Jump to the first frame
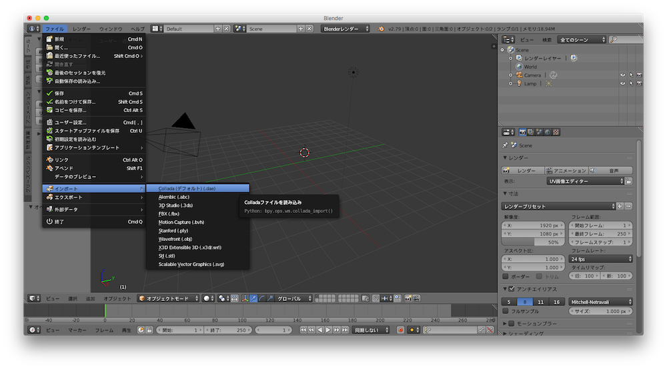The width and height of the screenshot is (667, 369). pyautogui.click(x=303, y=330)
